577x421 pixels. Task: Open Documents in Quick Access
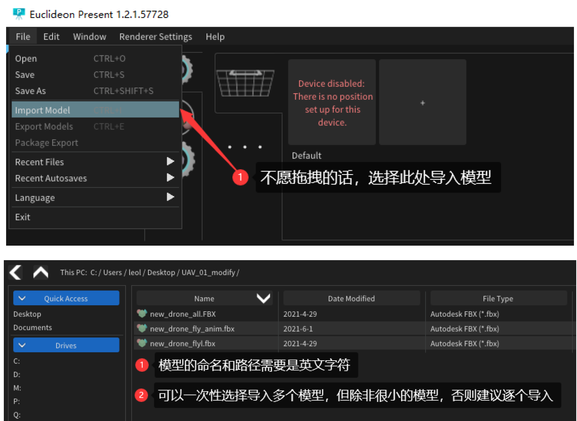[x=32, y=327]
